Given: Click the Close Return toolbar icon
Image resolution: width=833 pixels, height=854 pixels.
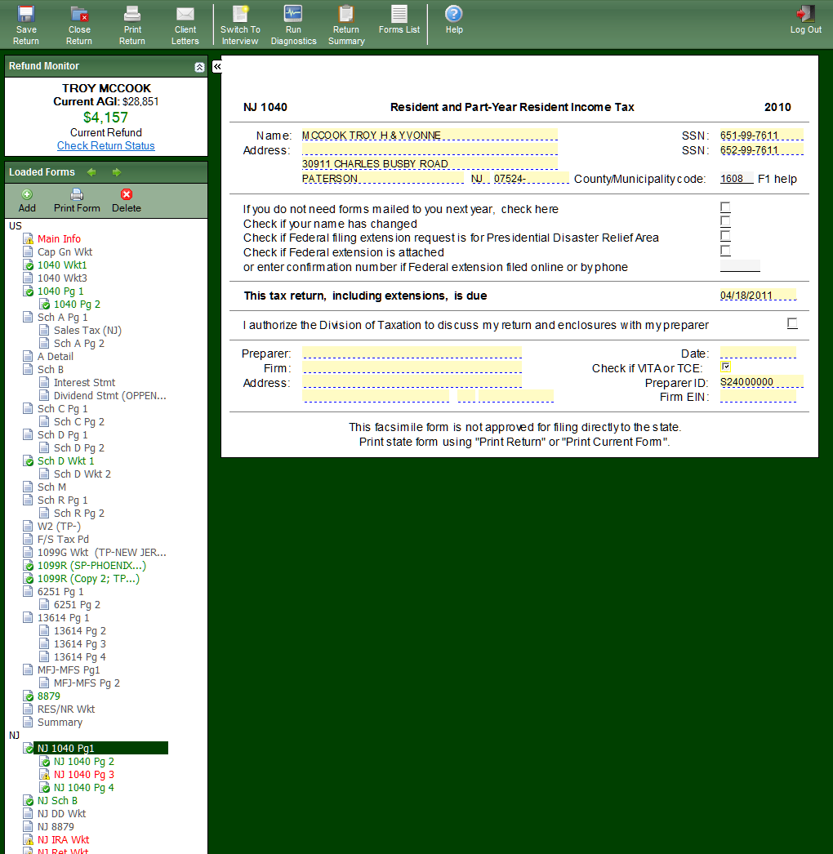Looking at the screenshot, I should click(x=79, y=15).
